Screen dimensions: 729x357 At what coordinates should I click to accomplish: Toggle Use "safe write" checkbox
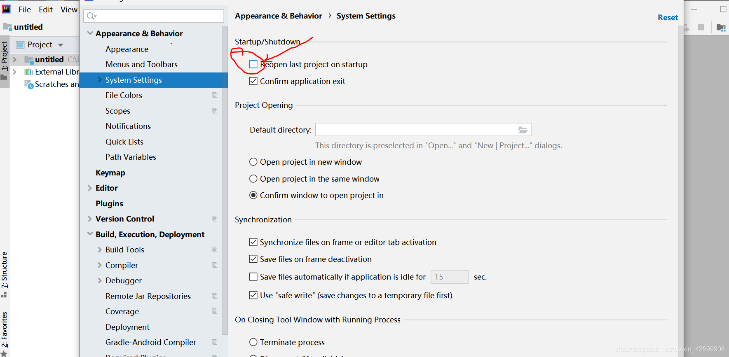(x=253, y=295)
